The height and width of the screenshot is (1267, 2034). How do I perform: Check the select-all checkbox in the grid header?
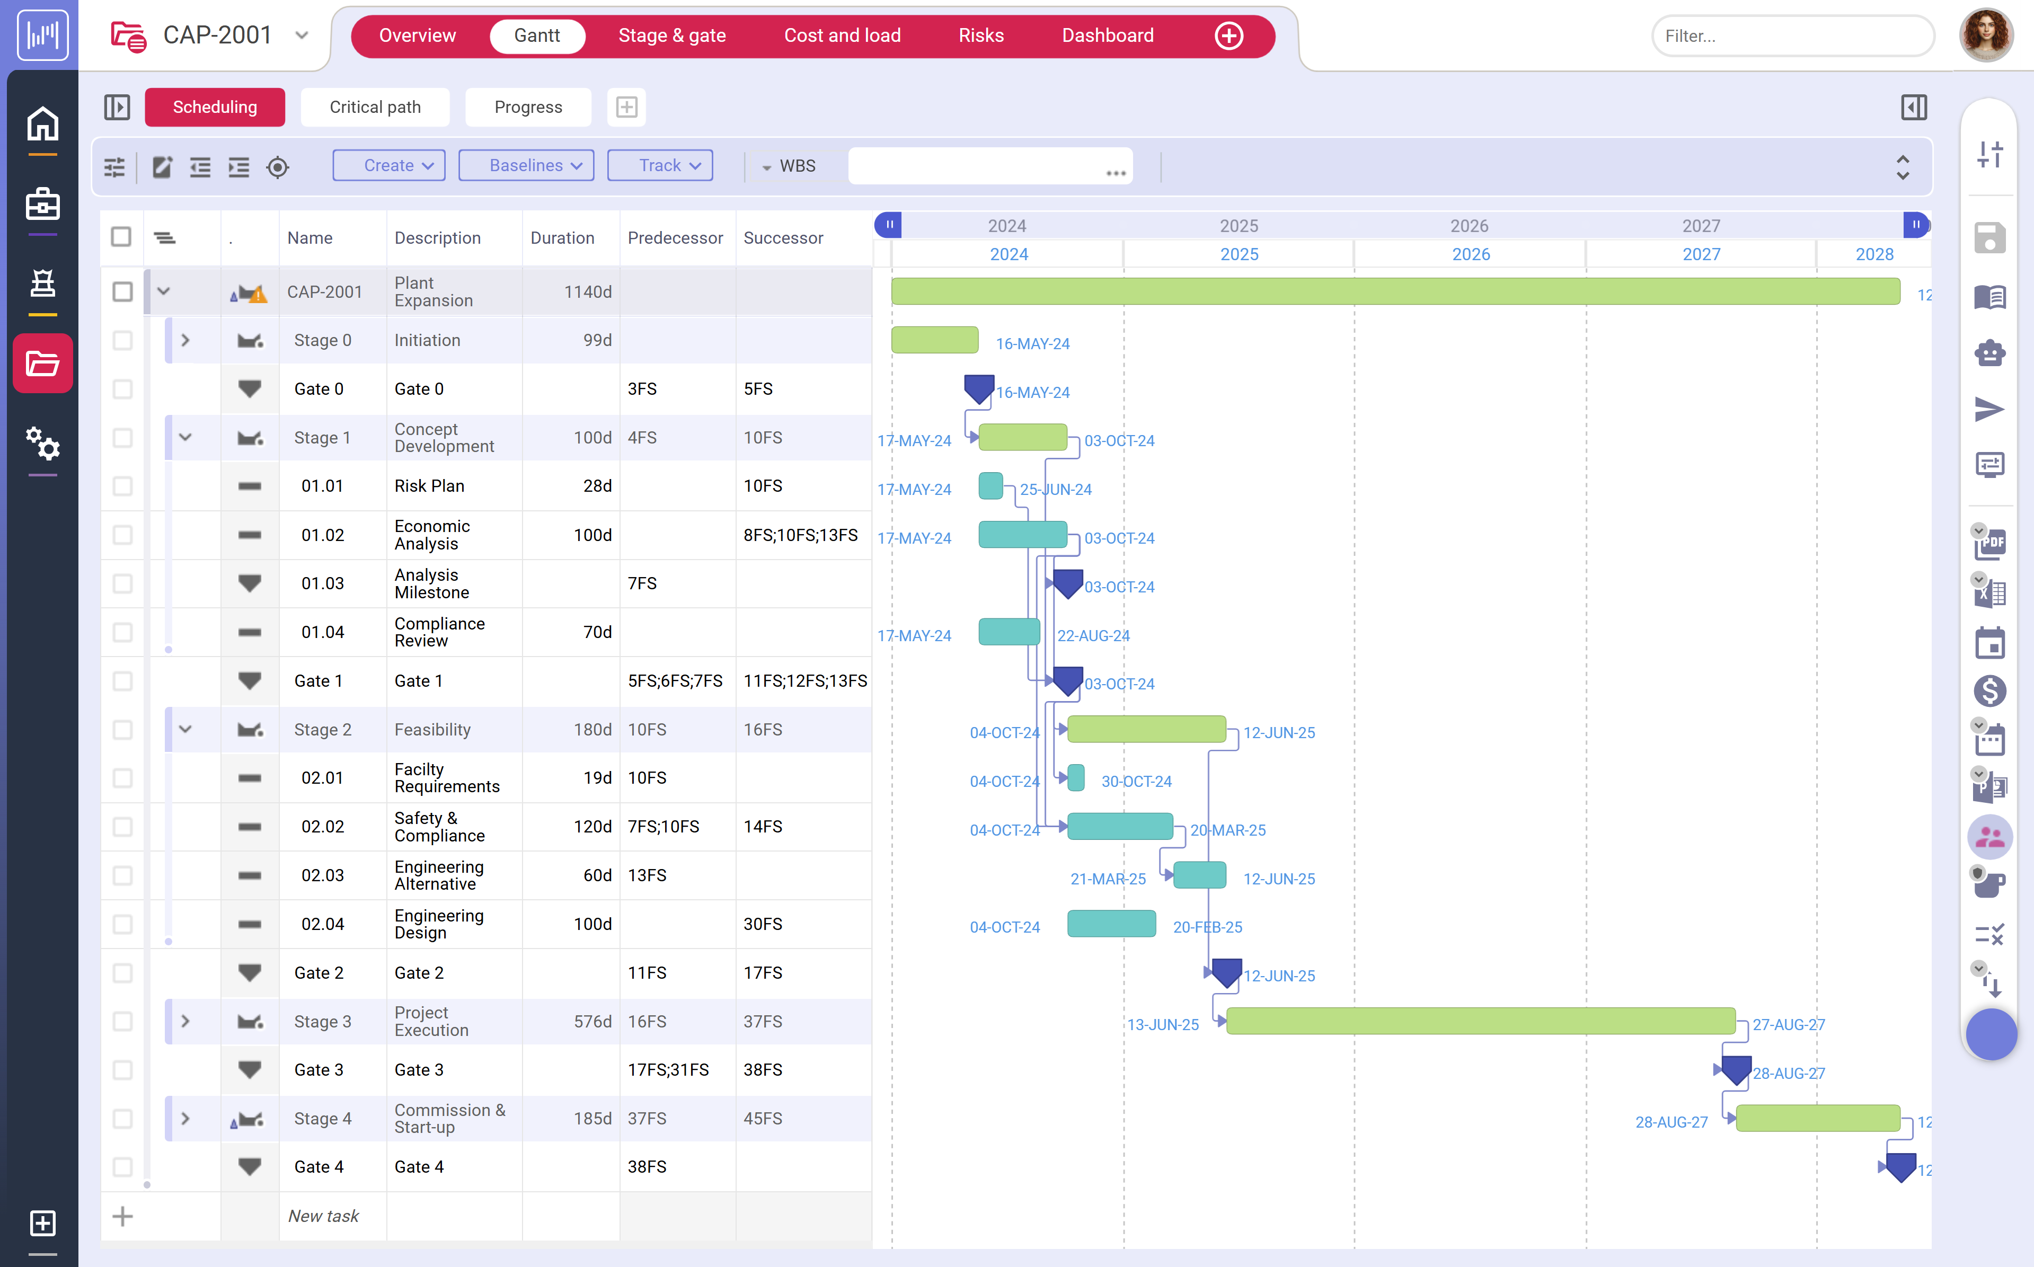click(x=121, y=237)
